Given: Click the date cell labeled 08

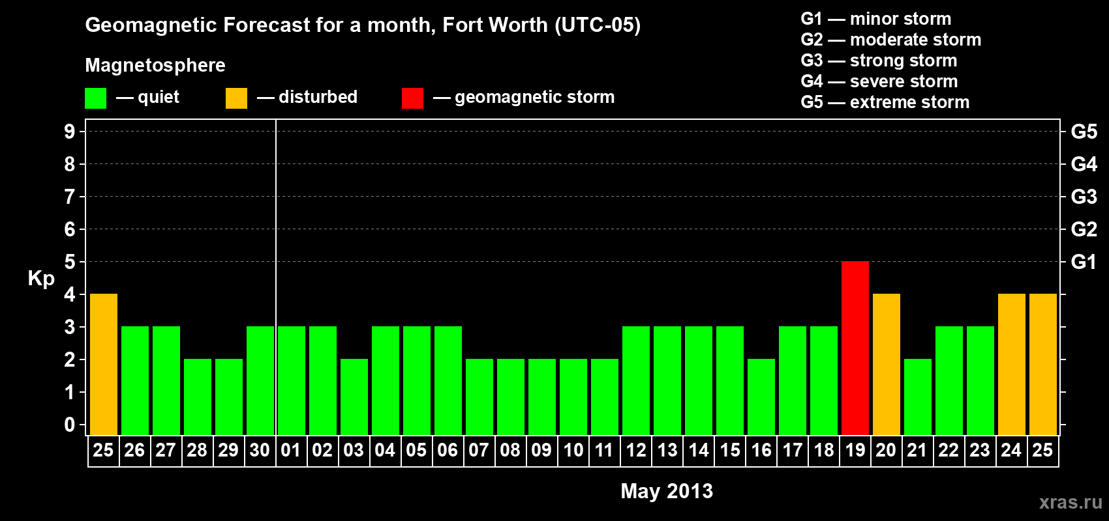Looking at the screenshot, I should pyautogui.click(x=511, y=451).
